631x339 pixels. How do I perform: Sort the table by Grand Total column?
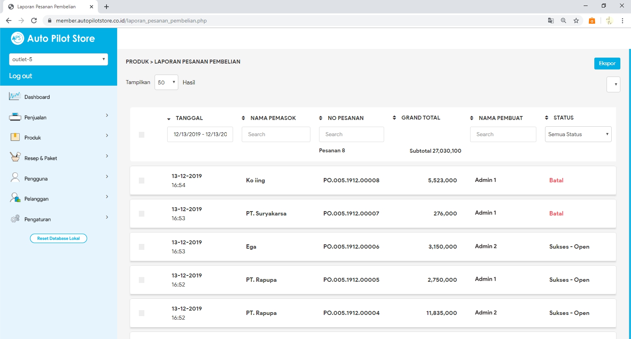(420, 118)
